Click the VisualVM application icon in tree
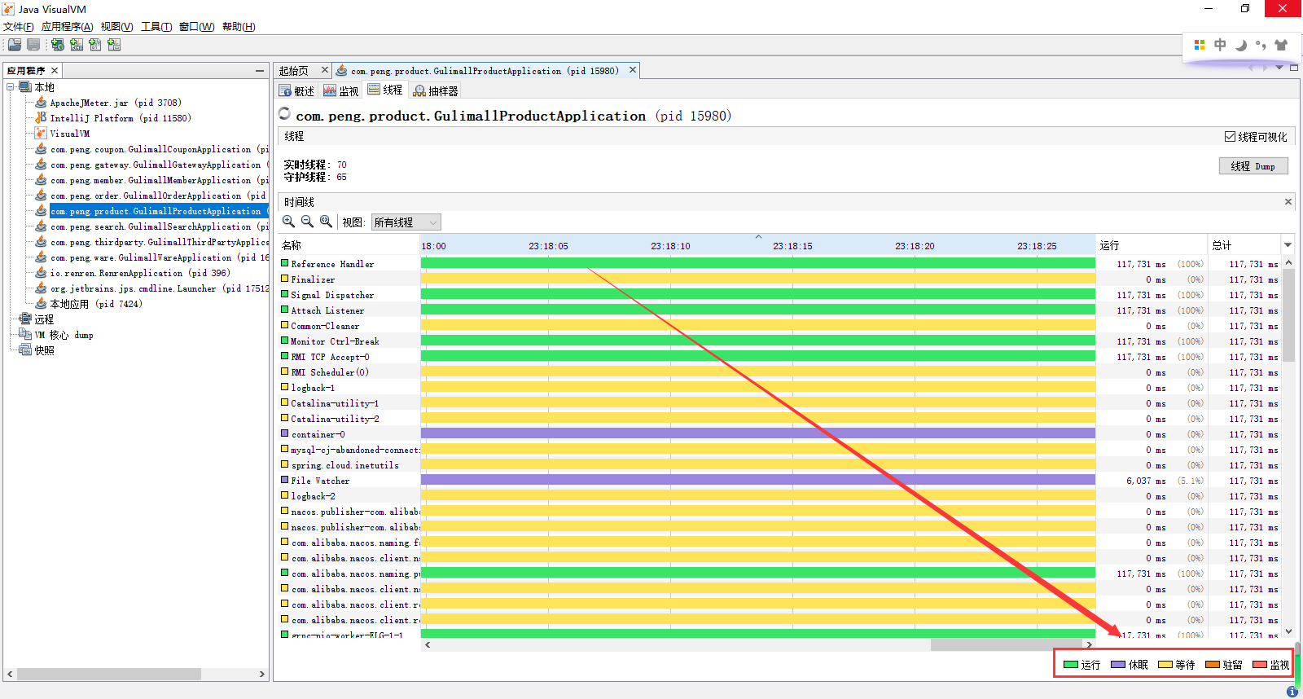The width and height of the screenshot is (1303, 699). click(41, 133)
